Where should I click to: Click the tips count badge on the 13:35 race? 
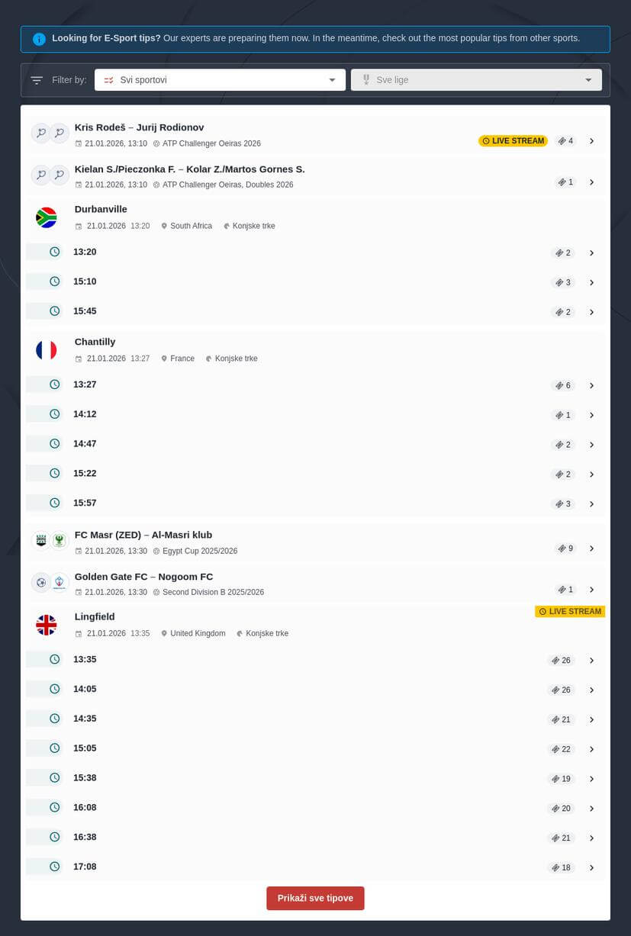click(x=561, y=660)
